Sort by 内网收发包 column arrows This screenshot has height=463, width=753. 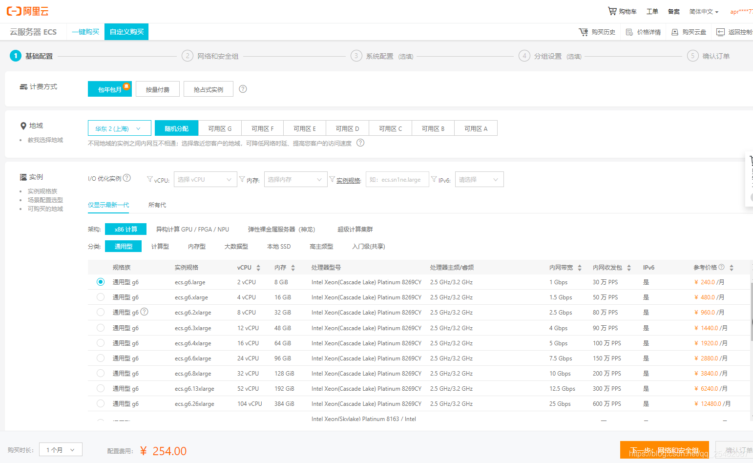click(629, 268)
